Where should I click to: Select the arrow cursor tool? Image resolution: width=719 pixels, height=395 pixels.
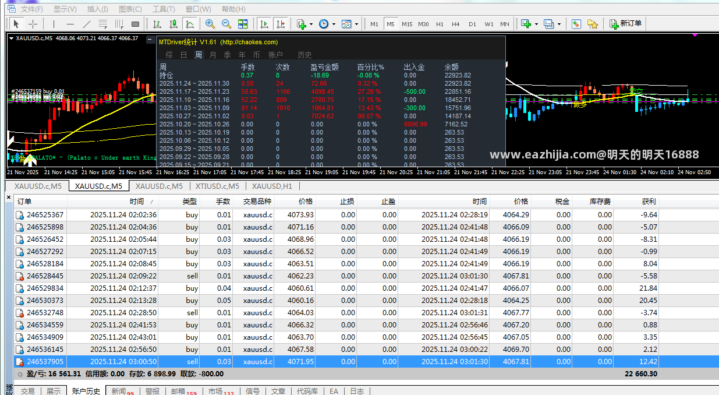(x=16, y=24)
